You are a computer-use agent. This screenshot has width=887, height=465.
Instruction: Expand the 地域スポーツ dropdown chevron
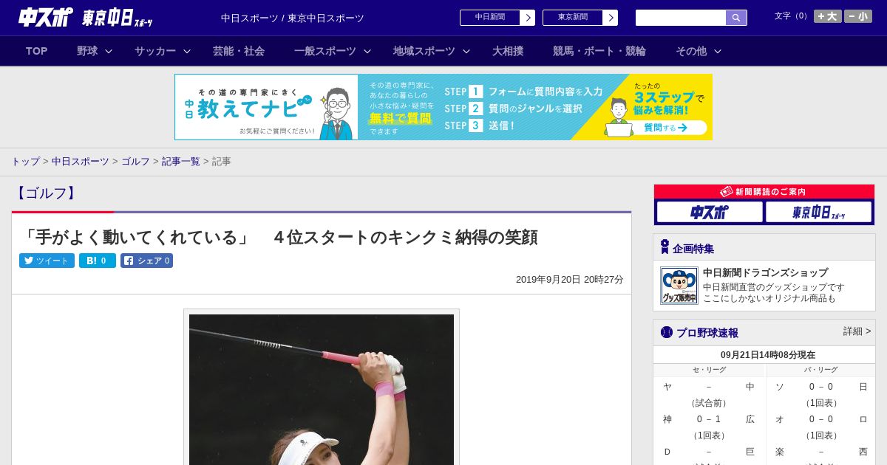point(466,51)
